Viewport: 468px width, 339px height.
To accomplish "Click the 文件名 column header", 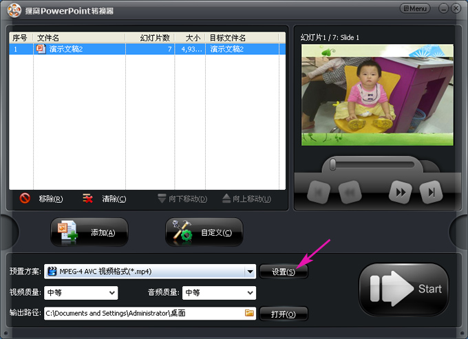I will click(79, 38).
